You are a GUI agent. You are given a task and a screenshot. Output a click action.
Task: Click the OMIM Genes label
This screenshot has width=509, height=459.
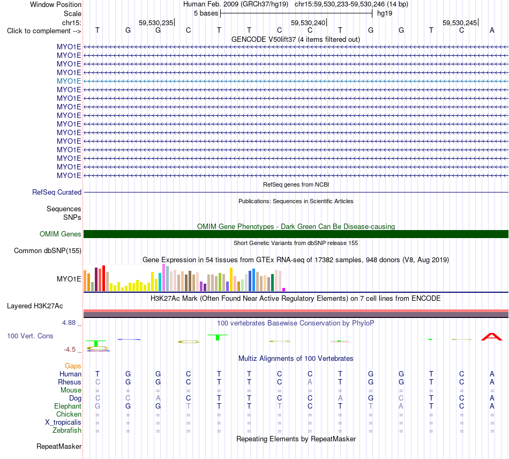(x=60, y=234)
